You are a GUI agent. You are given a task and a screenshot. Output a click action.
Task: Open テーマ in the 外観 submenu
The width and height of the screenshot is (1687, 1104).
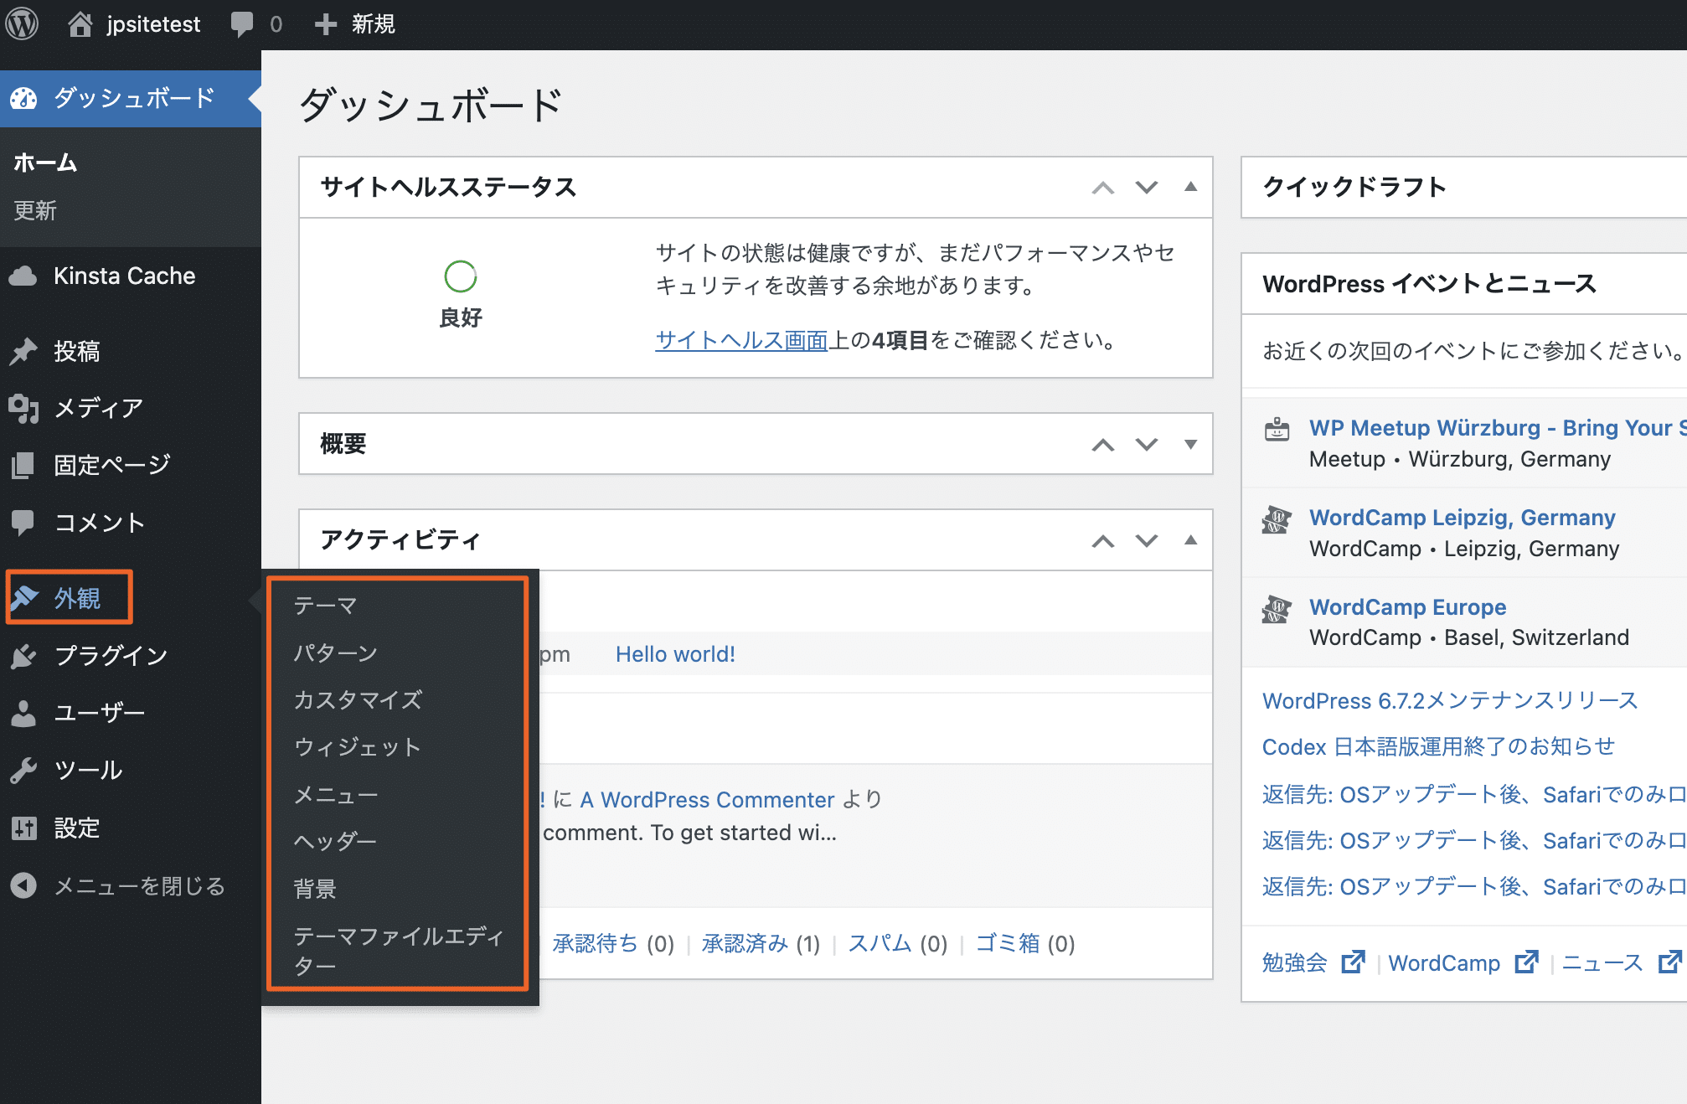pyautogui.click(x=326, y=606)
